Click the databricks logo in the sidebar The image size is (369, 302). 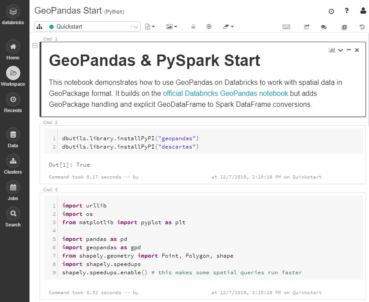[13, 15]
